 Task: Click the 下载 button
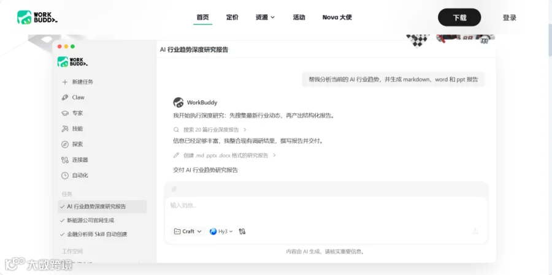click(459, 18)
